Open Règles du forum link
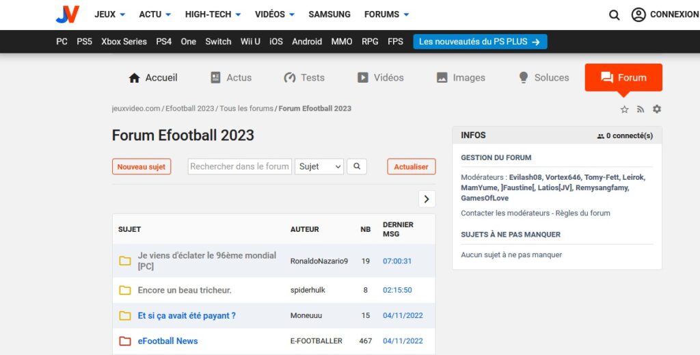This screenshot has height=355, width=700. coord(583,213)
